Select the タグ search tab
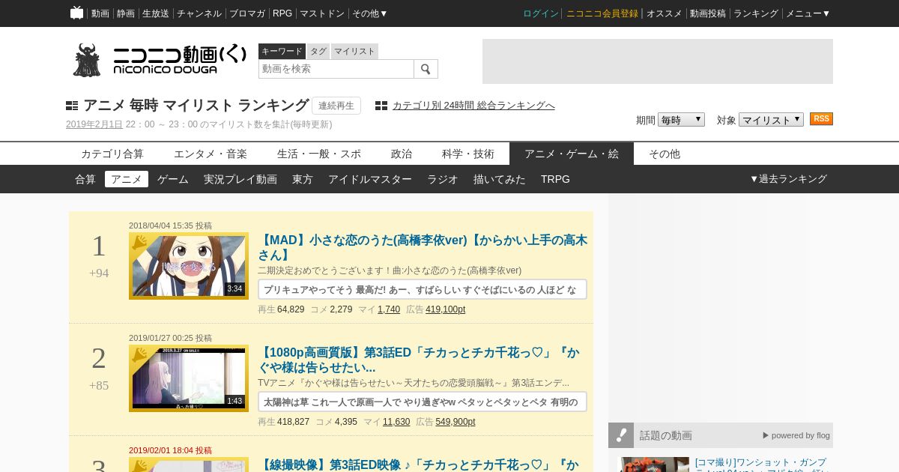The width and height of the screenshot is (899, 472). (318, 52)
